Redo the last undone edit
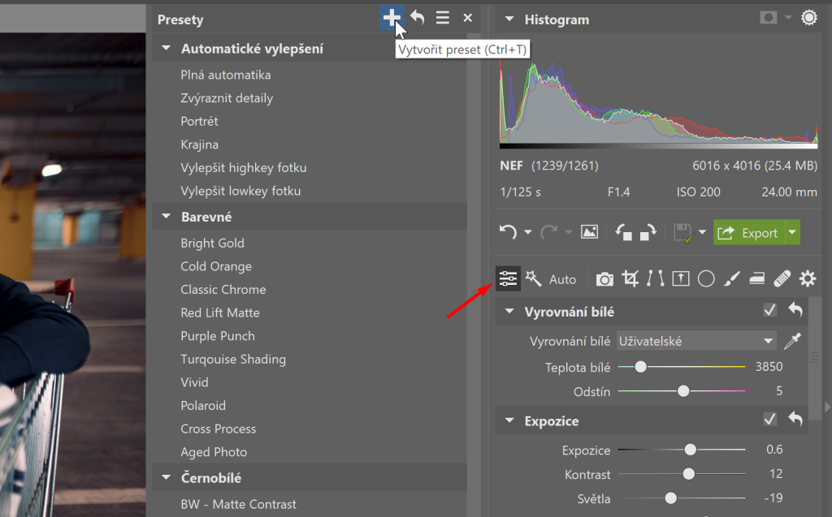The height and width of the screenshot is (517, 832). click(549, 232)
